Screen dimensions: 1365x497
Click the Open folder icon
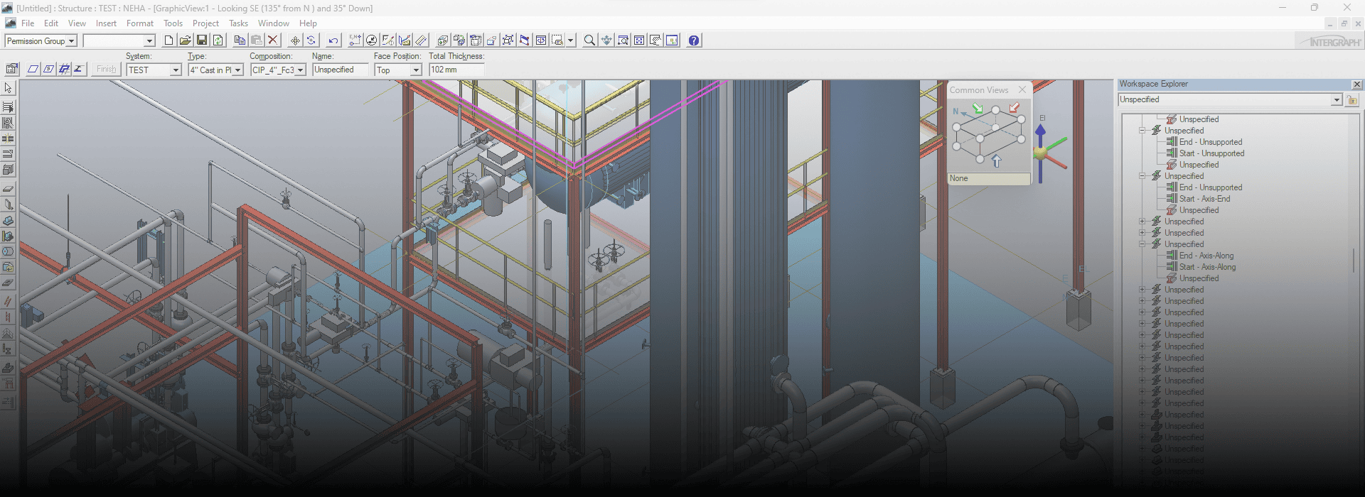click(x=185, y=40)
